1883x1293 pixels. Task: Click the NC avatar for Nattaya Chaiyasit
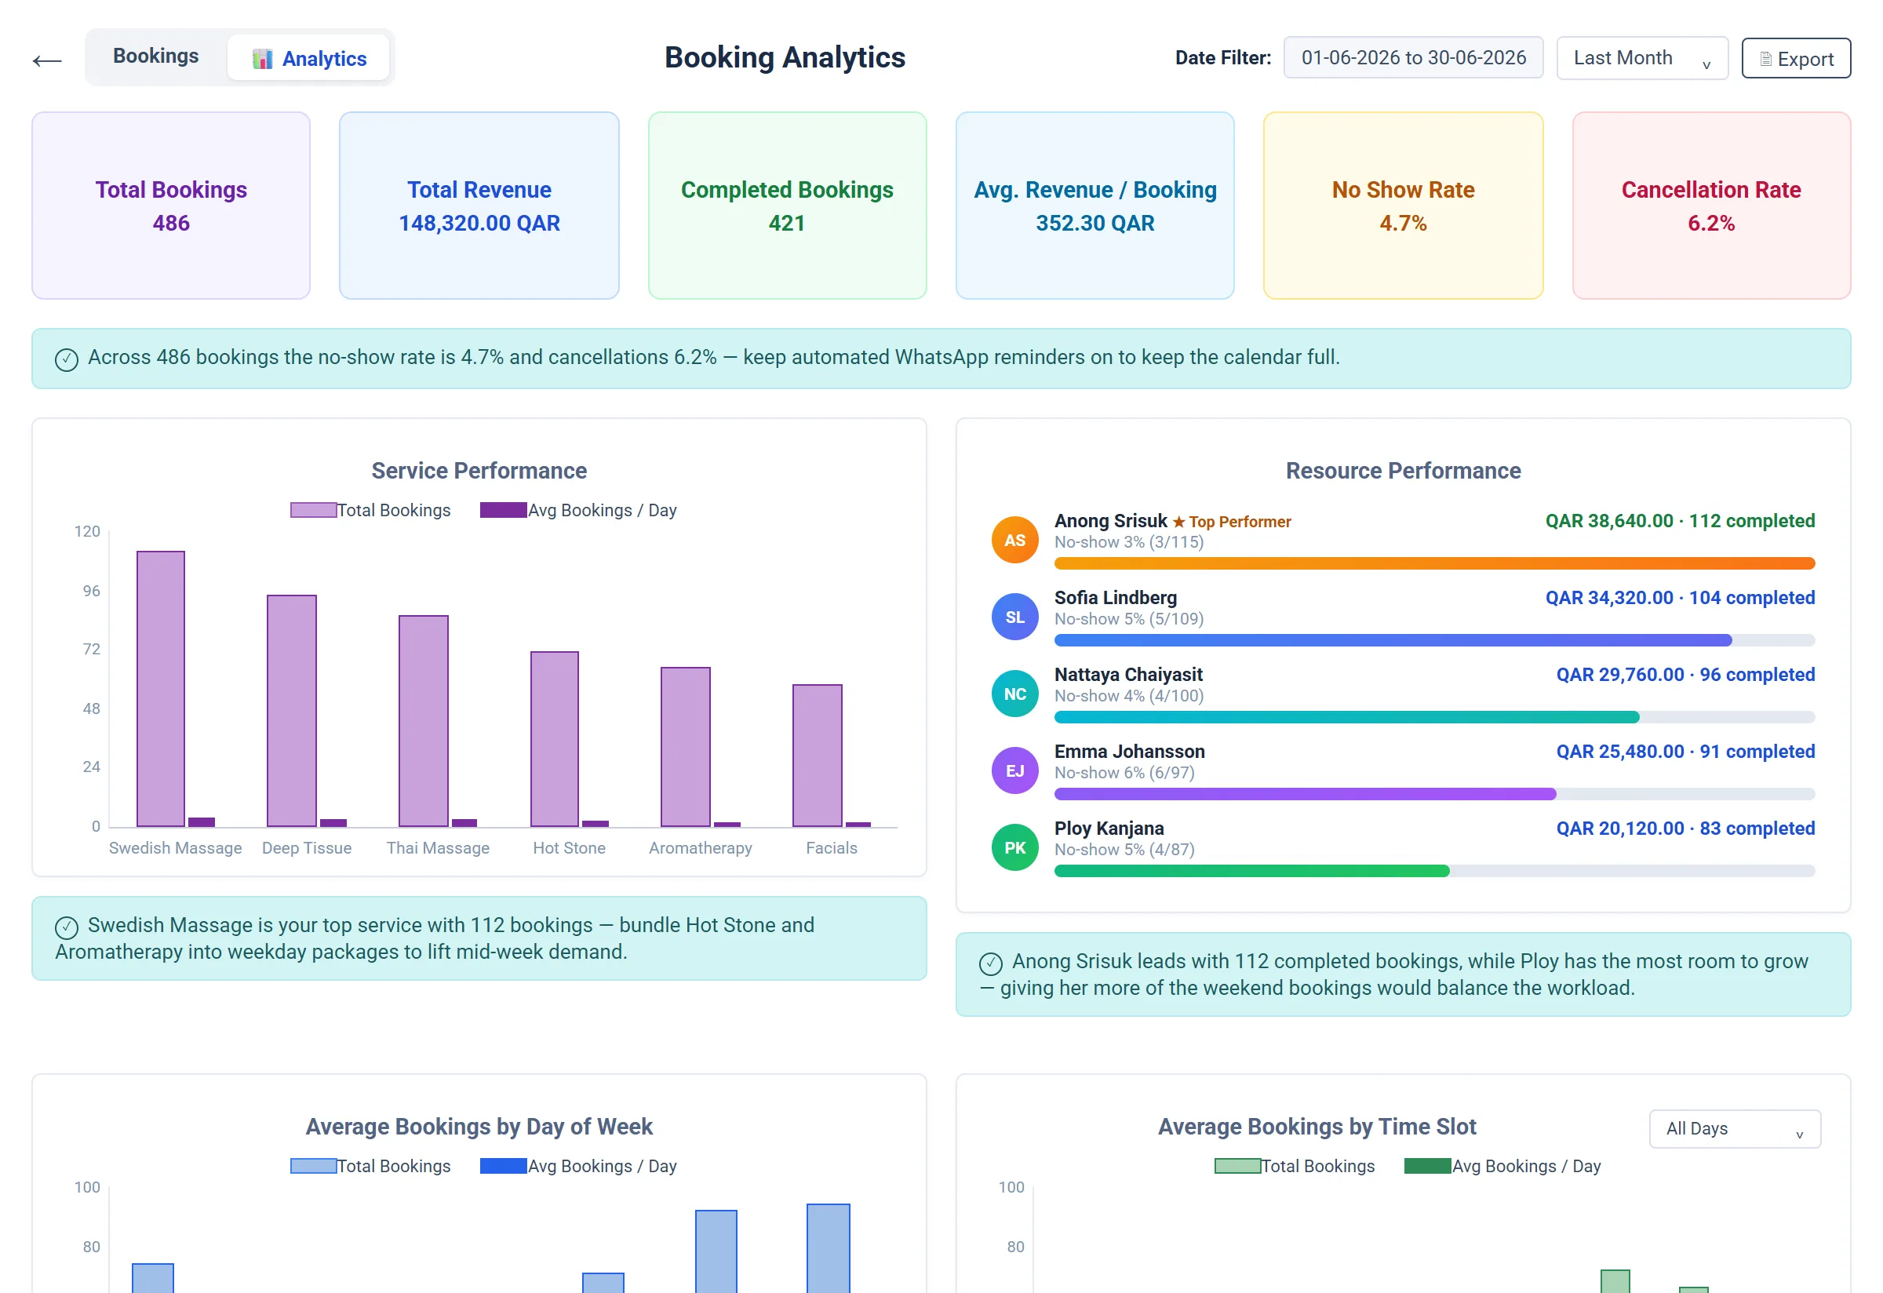click(x=1014, y=694)
